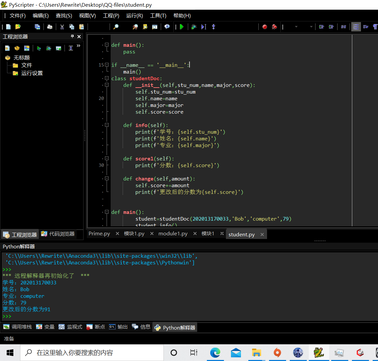Switch to module1.py editor tab
This screenshot has height=361, width=378.
pos(173,234)
